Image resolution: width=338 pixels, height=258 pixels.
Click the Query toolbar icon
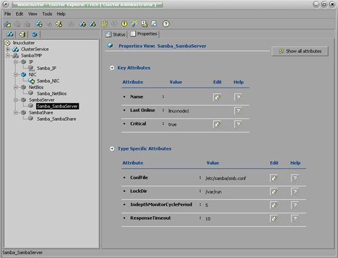[154, 24]
